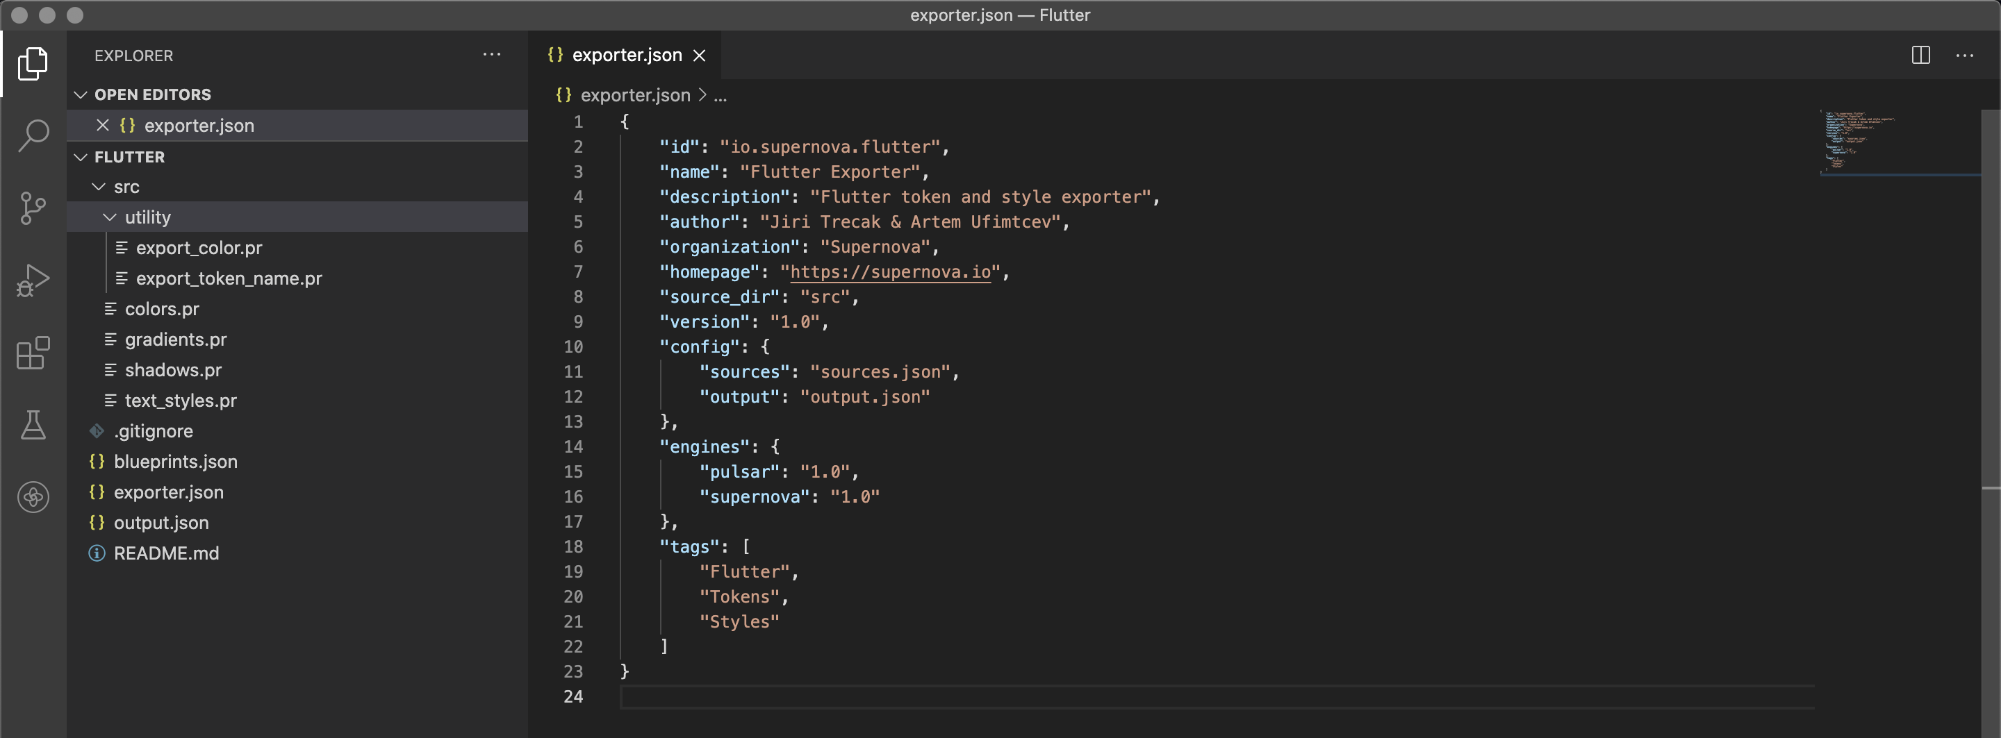Collapse the Open Editors section
This screenshot has width=2001, height=738.
(80, 94)
